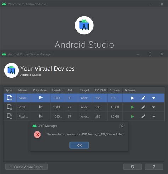The height and width of the screenshot is (174, 168).
Task: Click the 'Your Virtual Devices' heading
Action: (x=47, y=68)
